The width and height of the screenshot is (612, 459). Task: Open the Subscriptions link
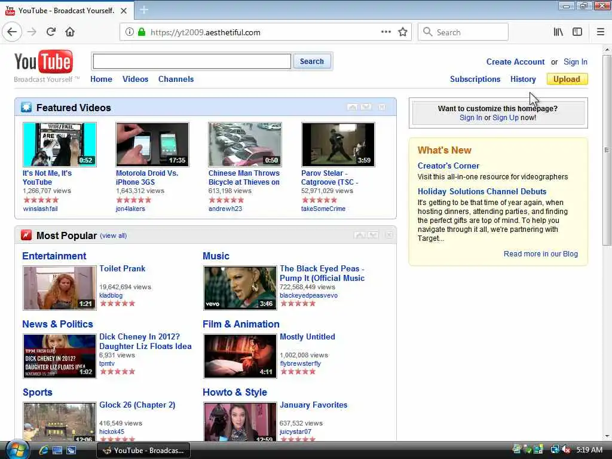tap(475, 79)
